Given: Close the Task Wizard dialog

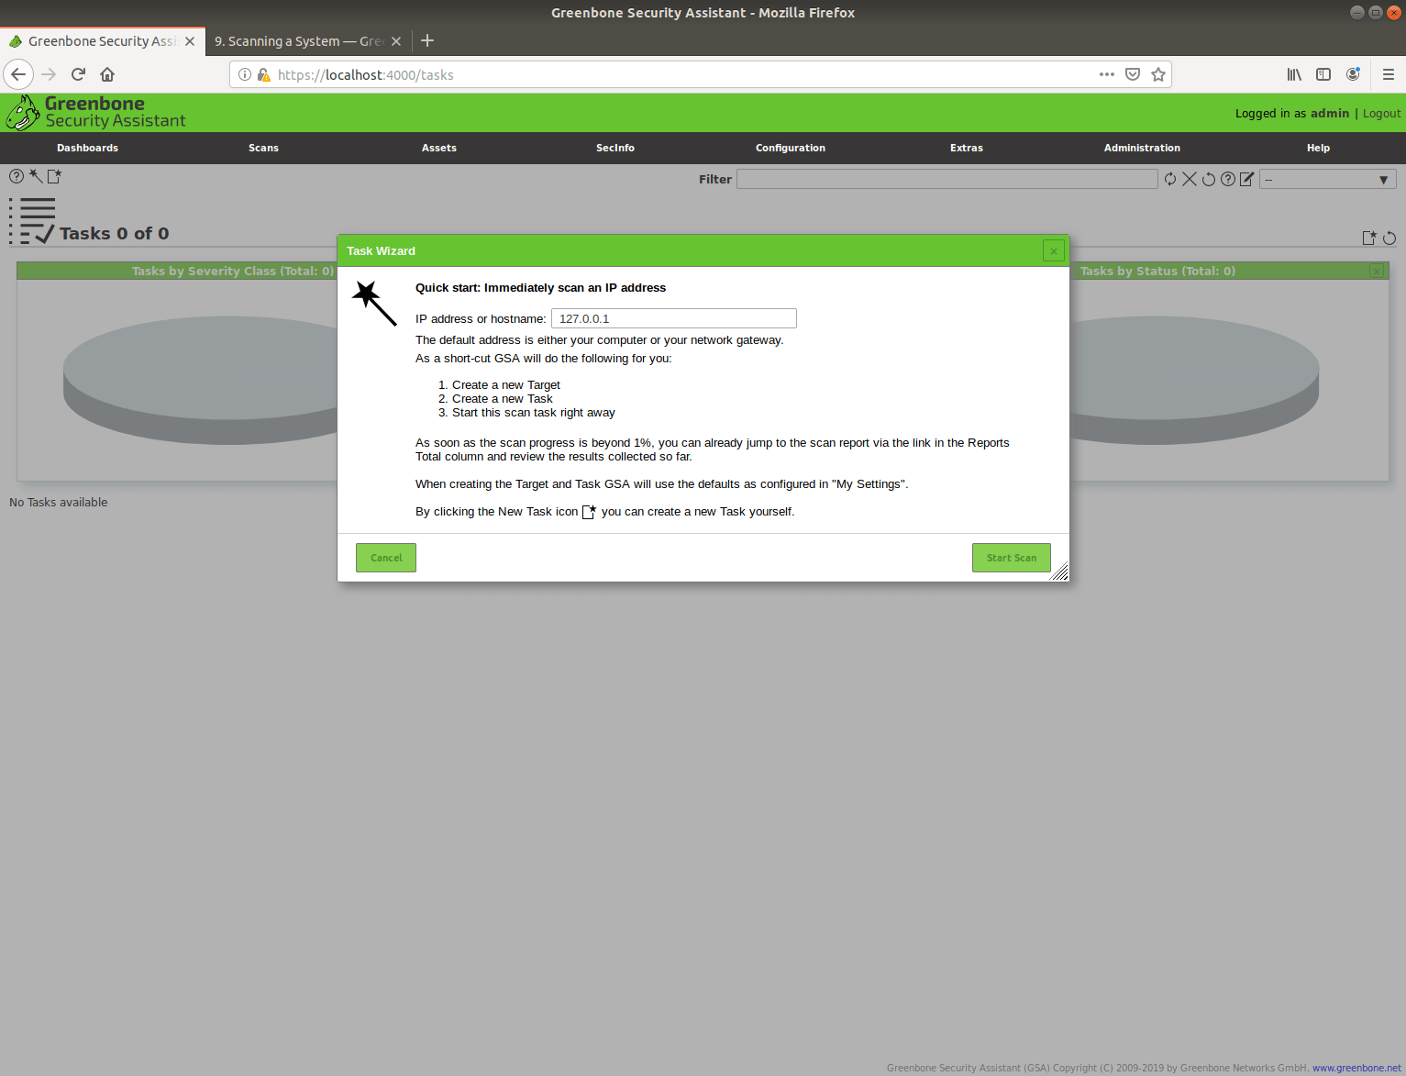Looking at the screenshot, I should (1053, 250).
